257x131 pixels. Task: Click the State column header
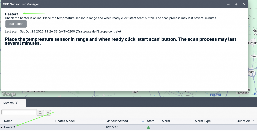151,121
